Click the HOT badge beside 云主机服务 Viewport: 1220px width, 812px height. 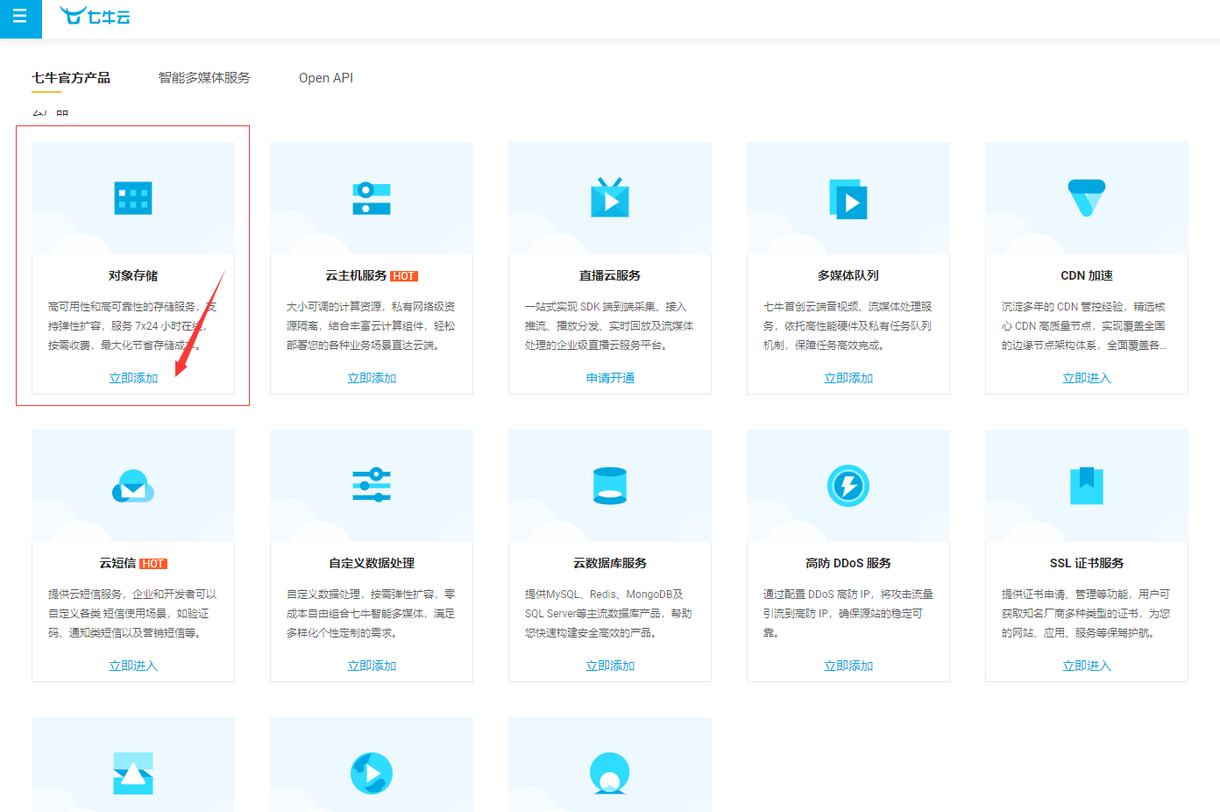click(x=404, y=276)
